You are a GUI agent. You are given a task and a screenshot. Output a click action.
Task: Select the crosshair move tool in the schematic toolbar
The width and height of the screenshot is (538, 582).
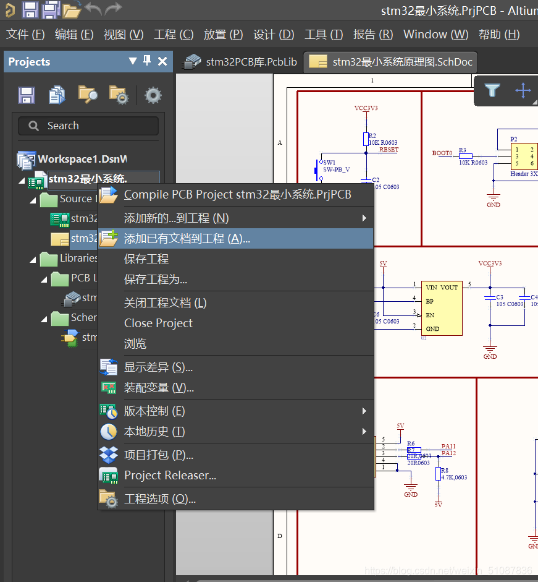(x=523, y=91)
